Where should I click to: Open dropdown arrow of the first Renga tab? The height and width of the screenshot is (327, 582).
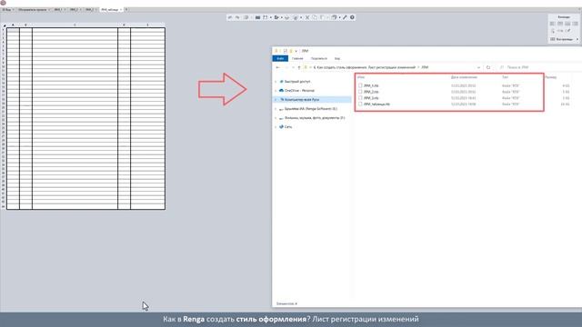14,10
